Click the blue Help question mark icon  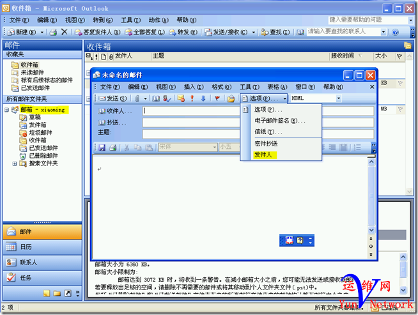395,32
